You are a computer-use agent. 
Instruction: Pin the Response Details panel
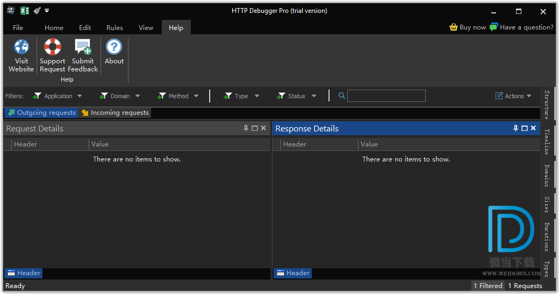coord(515,128)
